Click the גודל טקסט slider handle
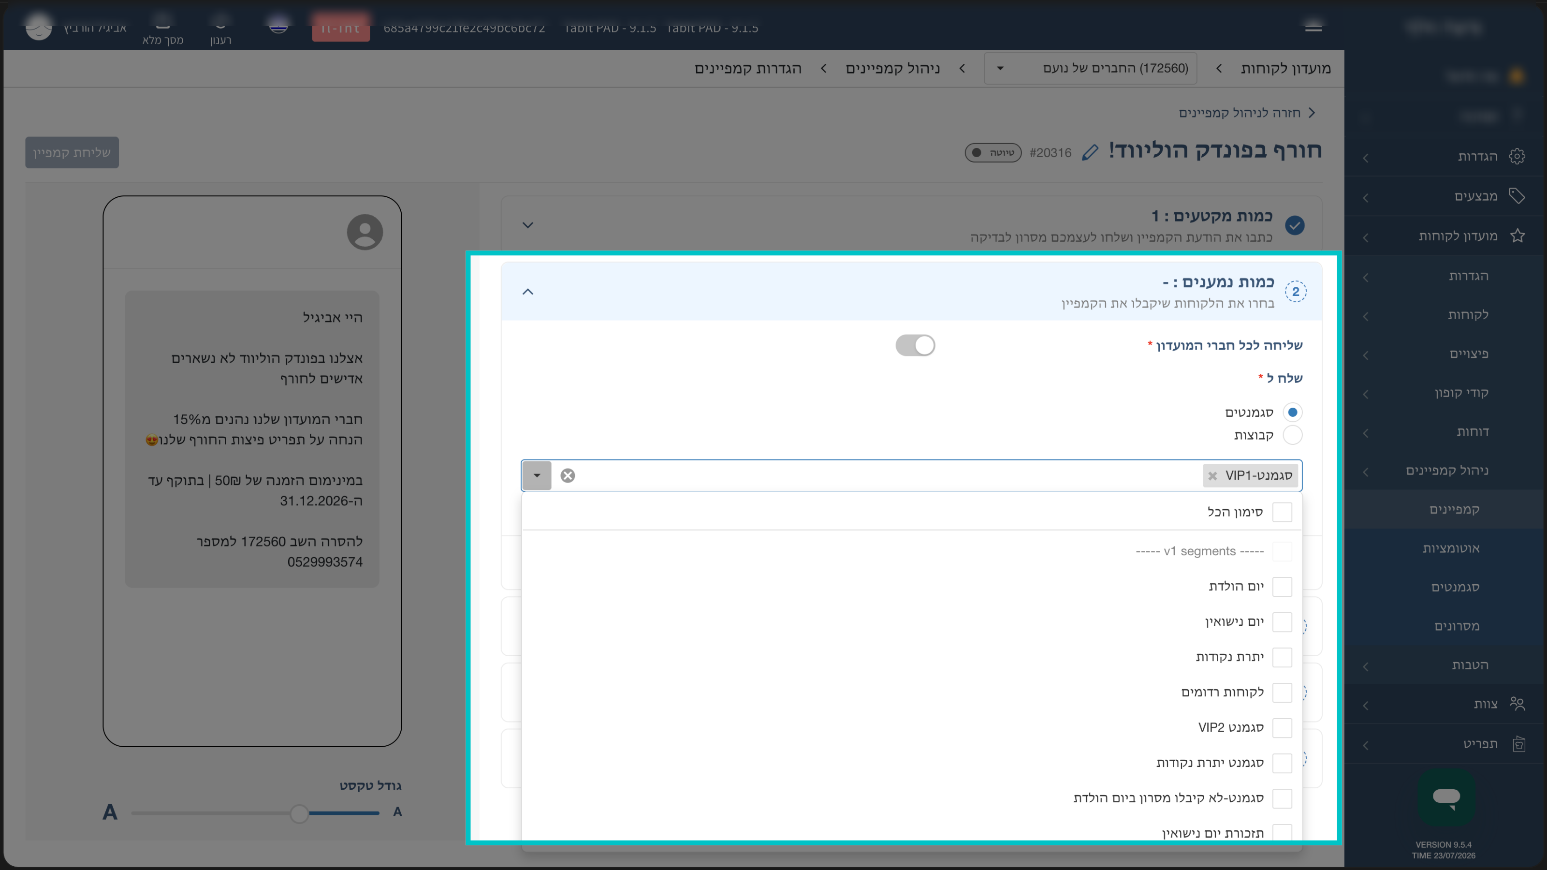 (299, 813)
